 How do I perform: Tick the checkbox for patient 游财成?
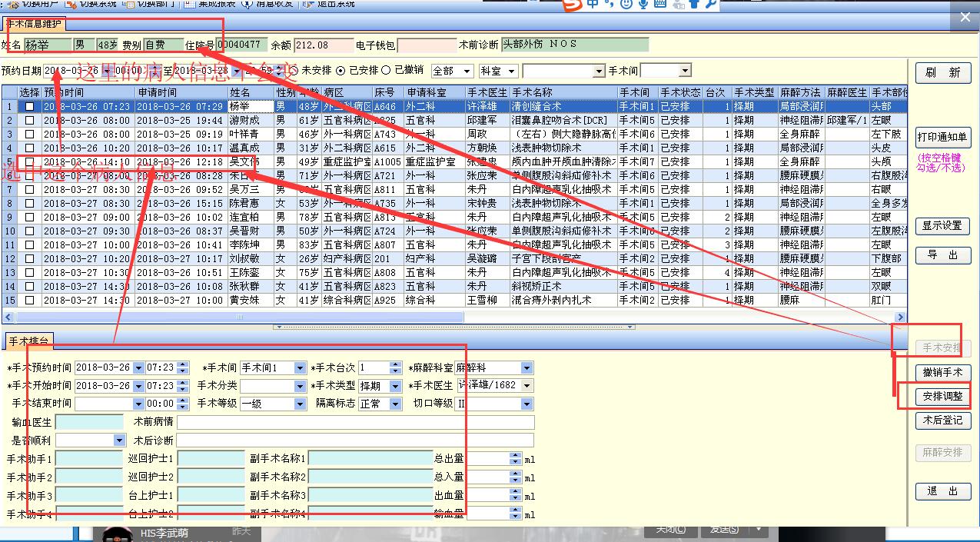pos(29,120)
